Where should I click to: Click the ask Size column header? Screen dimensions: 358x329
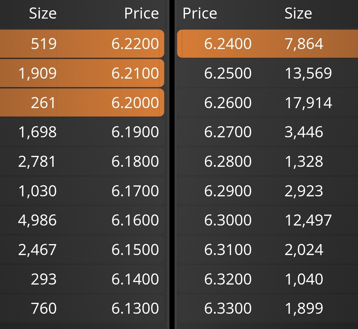click(x=298, y=13)
